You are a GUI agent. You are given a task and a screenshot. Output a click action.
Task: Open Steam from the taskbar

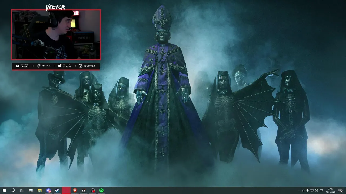tap(57, 190)
